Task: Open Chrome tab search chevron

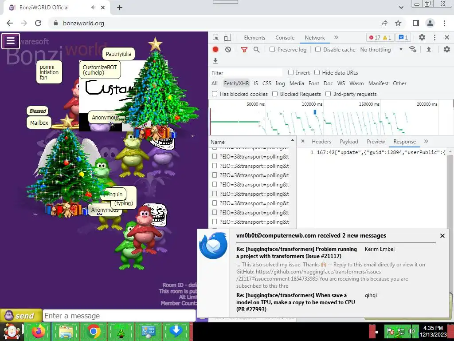Action: [401, 8]
